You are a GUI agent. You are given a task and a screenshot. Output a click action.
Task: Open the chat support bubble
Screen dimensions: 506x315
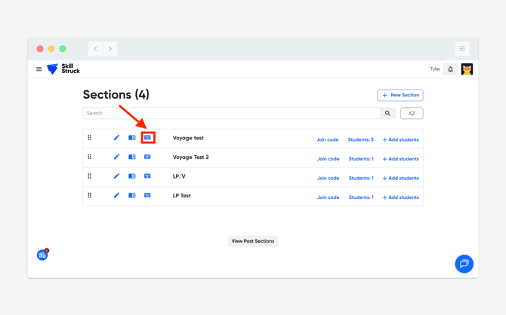coord(464,264)
